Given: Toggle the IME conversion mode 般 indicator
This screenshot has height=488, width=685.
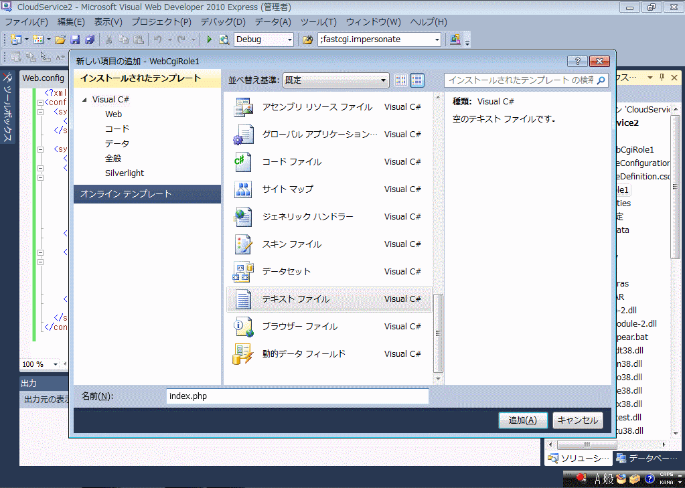Looking at the screenshot, I should pos(608,479).
